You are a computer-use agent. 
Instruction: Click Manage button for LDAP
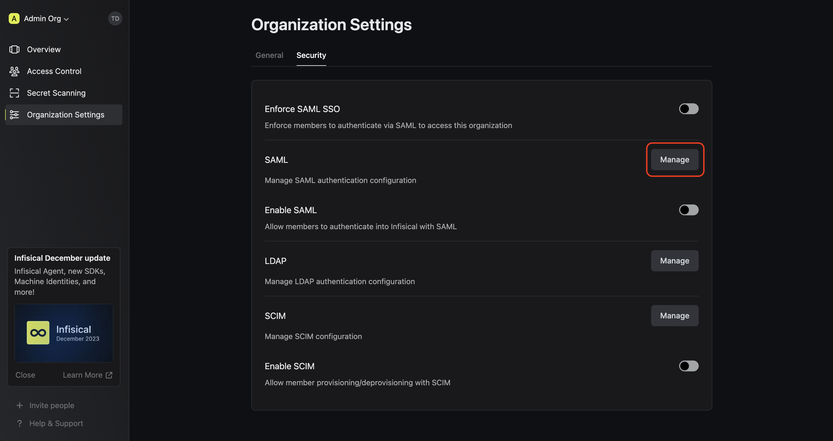tap(675, 260)
